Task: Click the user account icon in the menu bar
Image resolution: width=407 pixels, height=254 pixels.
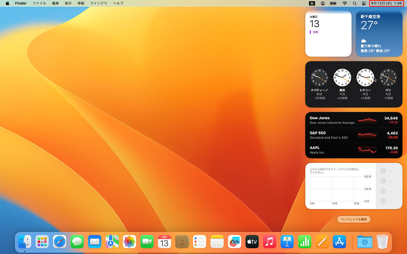Action: [x=323, y=3]
